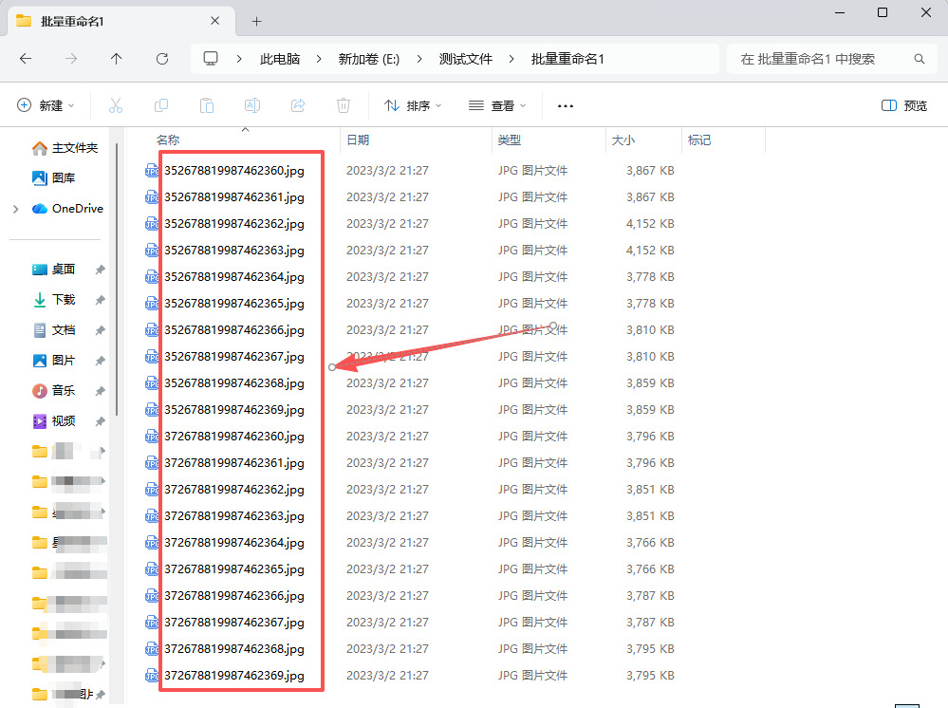This screenshot has width=948, height=708.
Task: Click 新加卷 (E:) in the address bar
Action: [369, 59]
